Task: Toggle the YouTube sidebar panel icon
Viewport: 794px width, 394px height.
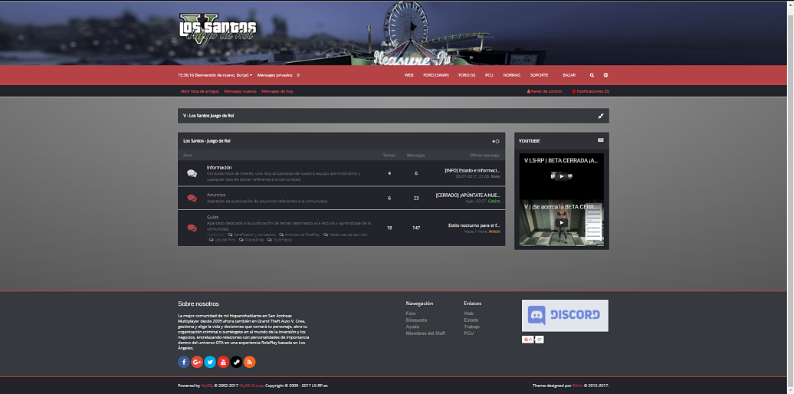Action: pos(601,140)
